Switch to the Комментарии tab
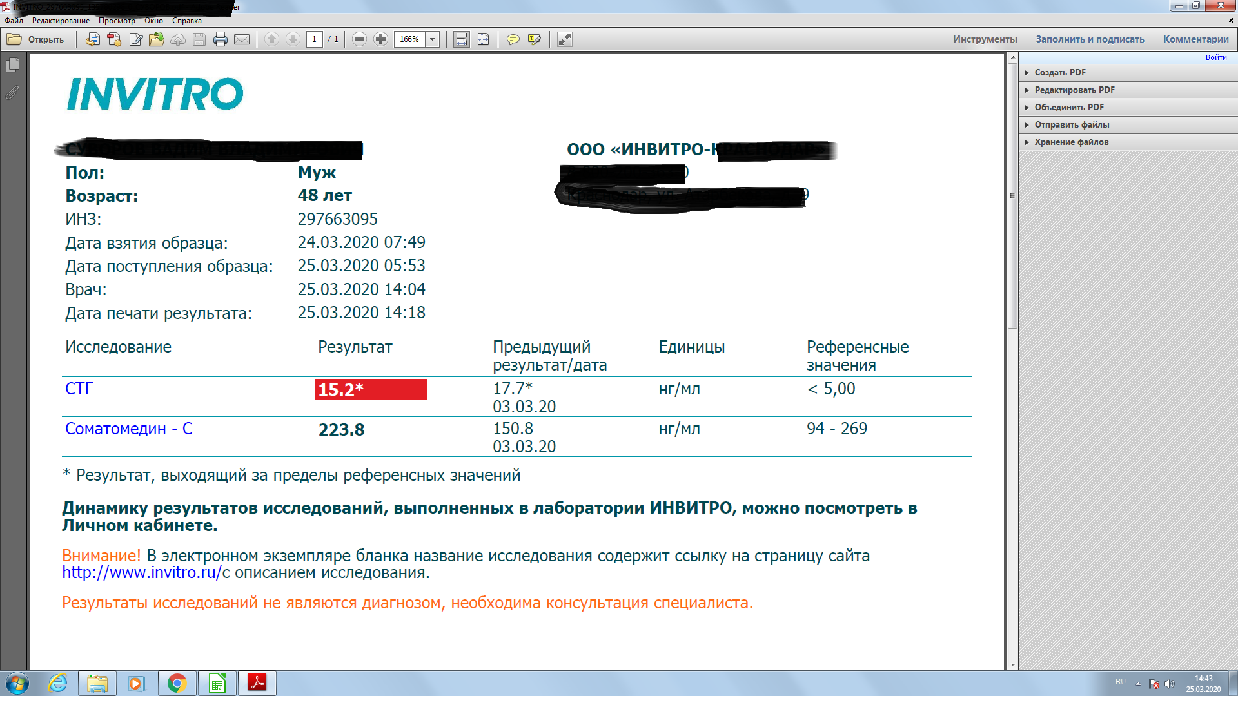Image resolution: width=1238 pixels, height=725 pixels. pos(1195,39)
